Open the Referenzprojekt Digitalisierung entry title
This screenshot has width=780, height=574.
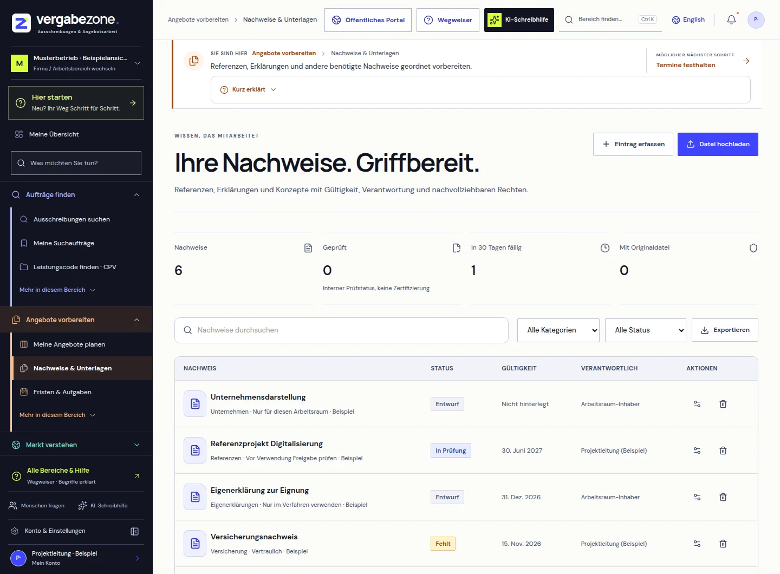pos(266,443)
